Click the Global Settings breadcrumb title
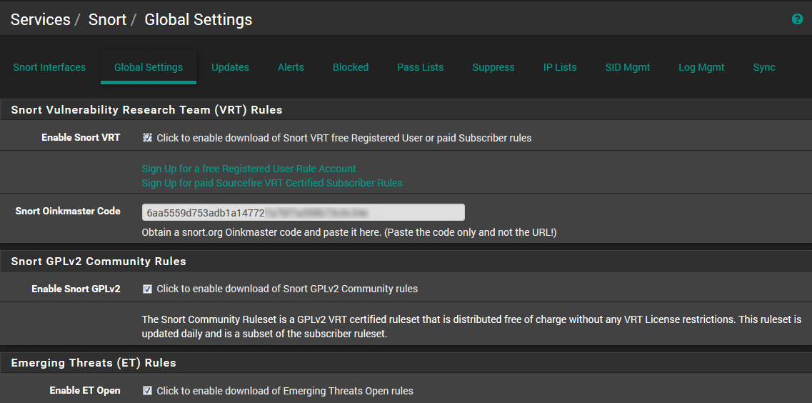The image size is (812, 403). [199, 20]
